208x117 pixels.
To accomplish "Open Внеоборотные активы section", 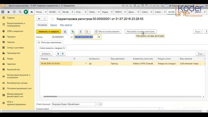I will point(17,83).
